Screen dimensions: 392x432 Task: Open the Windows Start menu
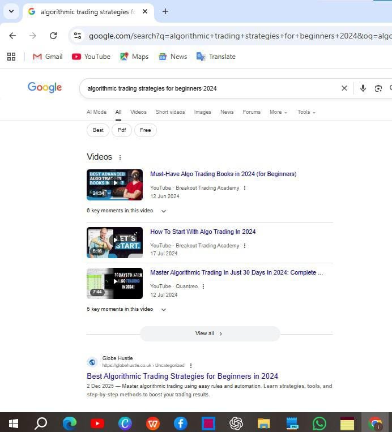13,423
